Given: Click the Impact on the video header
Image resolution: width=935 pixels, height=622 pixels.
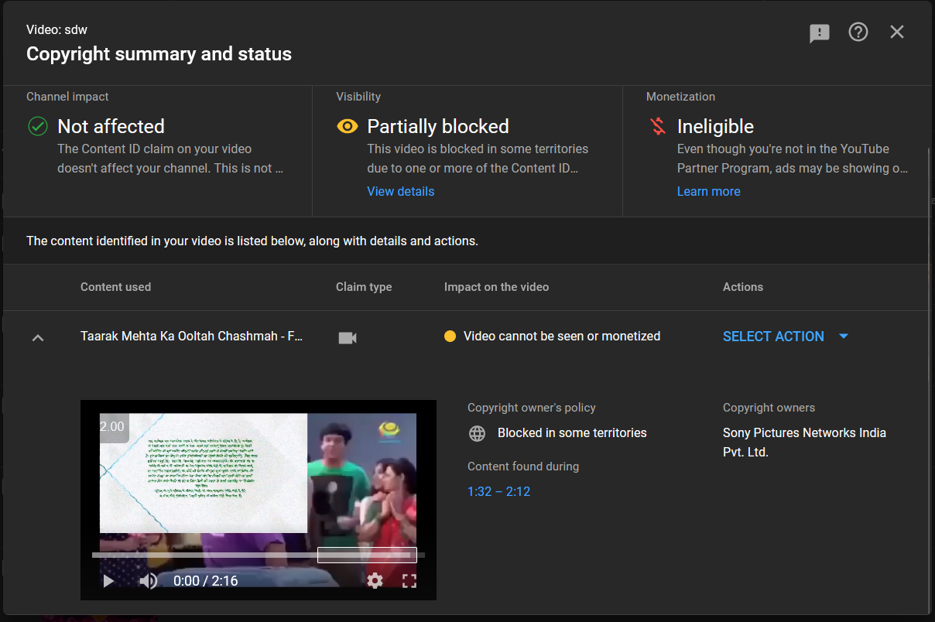Looking at the screenshot, I should pos(496,286).
